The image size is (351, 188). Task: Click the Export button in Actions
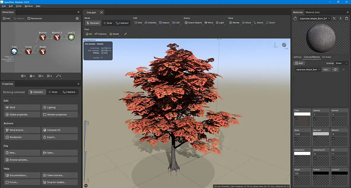click(59, 137)
